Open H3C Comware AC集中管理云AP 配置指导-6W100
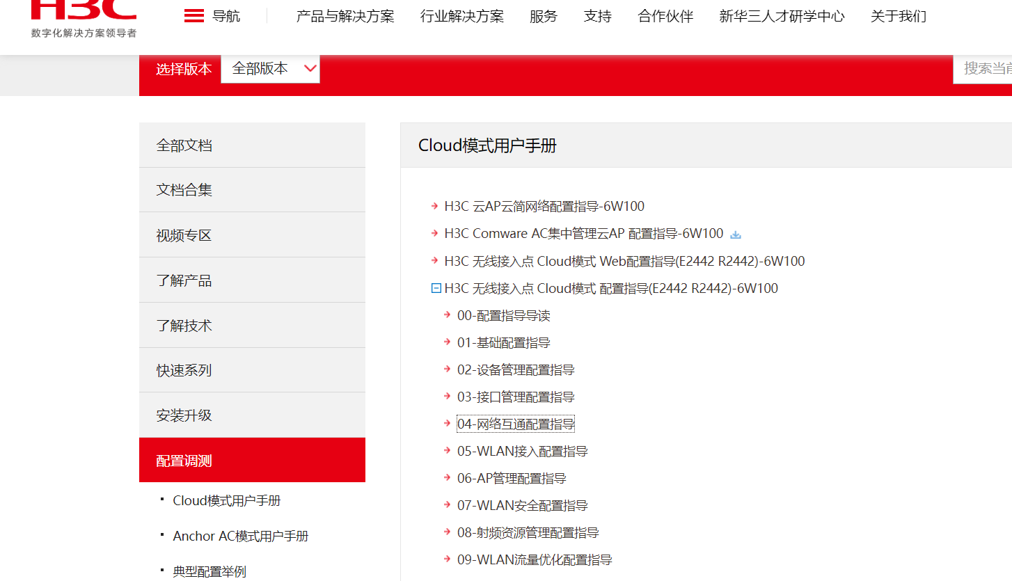1012x581 pixels. (x=584, y=234)
